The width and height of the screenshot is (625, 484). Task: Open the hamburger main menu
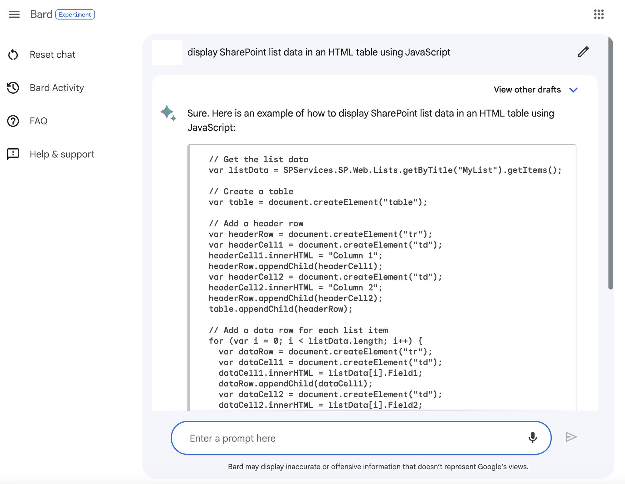pos(14,14)
